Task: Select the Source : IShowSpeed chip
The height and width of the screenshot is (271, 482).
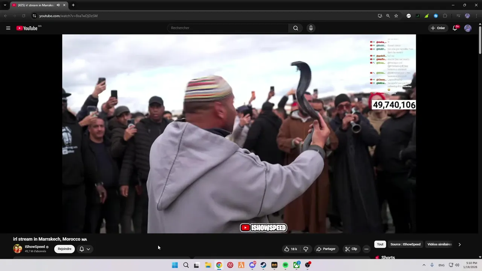Action: [406, 244]
